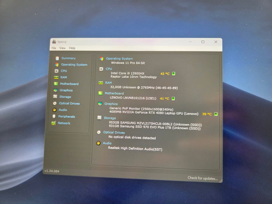This screenshot has width=272, height=204.
Task: Click the monitor icon beside Graphics heading in summary
Action: [100, 104]
